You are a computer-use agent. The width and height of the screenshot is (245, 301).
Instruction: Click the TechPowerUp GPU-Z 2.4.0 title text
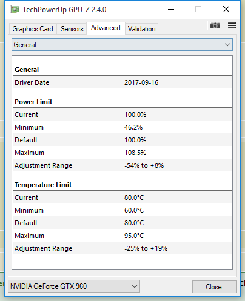pyautogui.click(x=64, y=10)
